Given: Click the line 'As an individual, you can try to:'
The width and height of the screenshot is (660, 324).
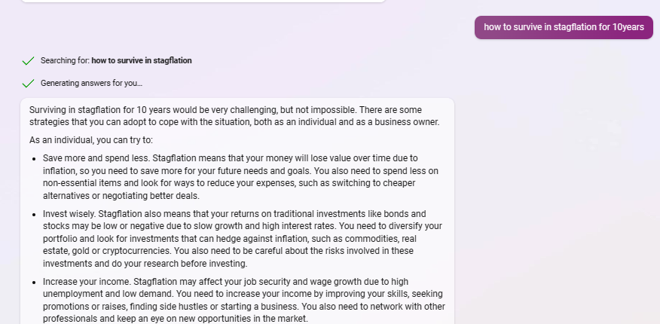Looking at the screenshot, I should click(91, 140).
